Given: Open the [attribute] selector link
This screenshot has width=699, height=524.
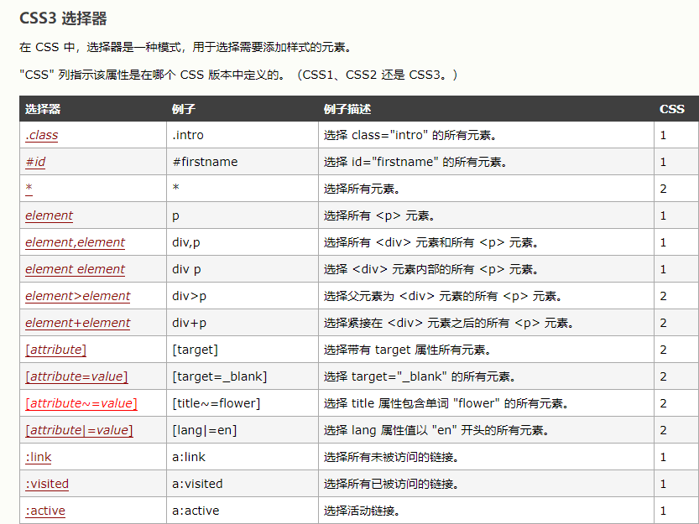Looking at the screenshot, I should 55,350.
